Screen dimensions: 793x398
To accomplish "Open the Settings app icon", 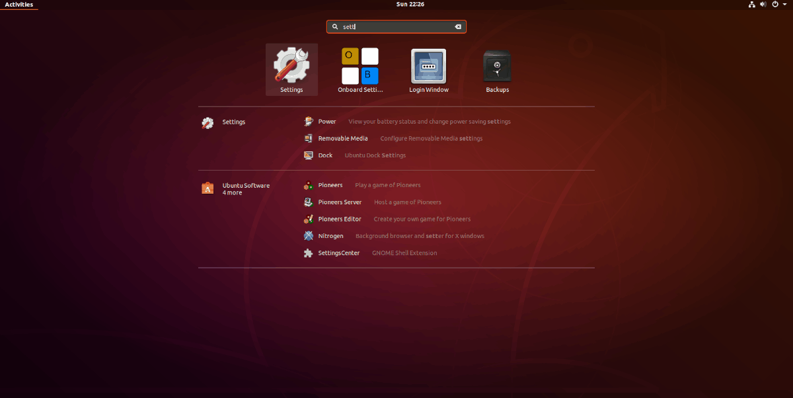I will (x=291, y=70).
